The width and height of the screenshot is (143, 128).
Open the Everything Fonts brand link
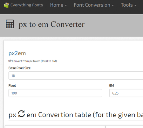(24, 5)
